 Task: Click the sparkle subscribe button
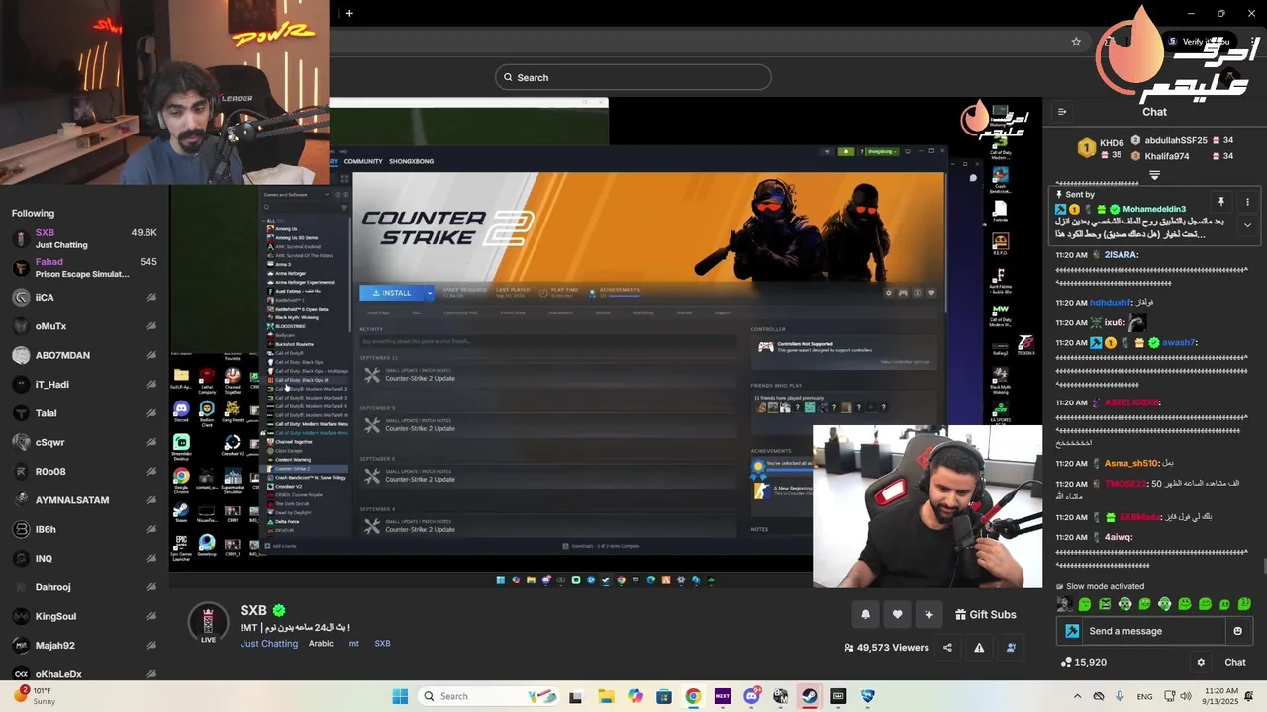[928, 614]
